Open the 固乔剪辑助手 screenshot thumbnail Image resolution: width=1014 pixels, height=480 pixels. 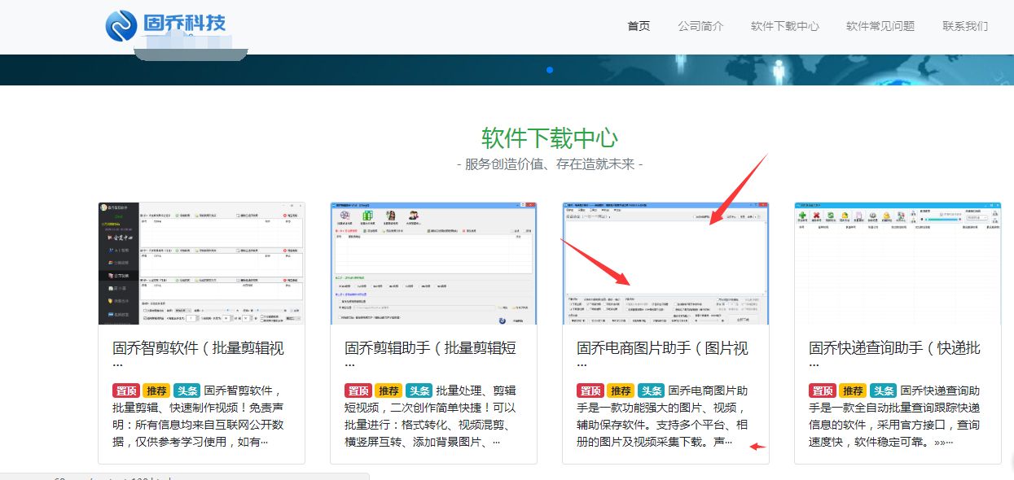pyautogui.click(x=433, y=262)
